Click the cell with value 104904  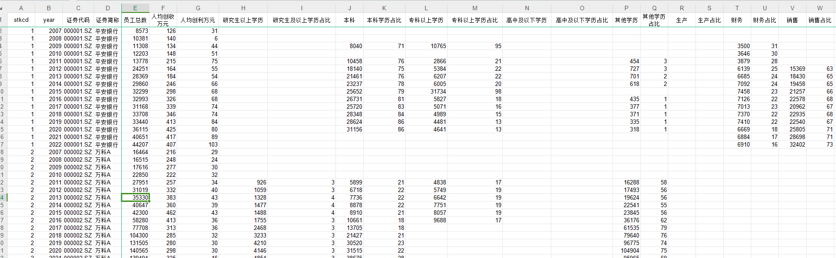coord(626,250)
